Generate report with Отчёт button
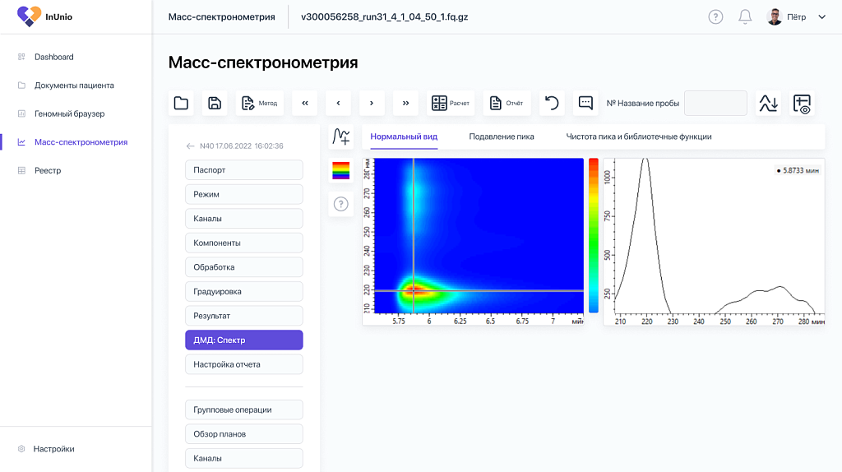 [x=507, y=103]
